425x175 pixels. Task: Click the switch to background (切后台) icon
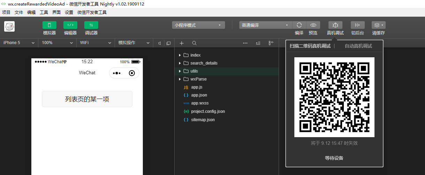pos(357,25)
